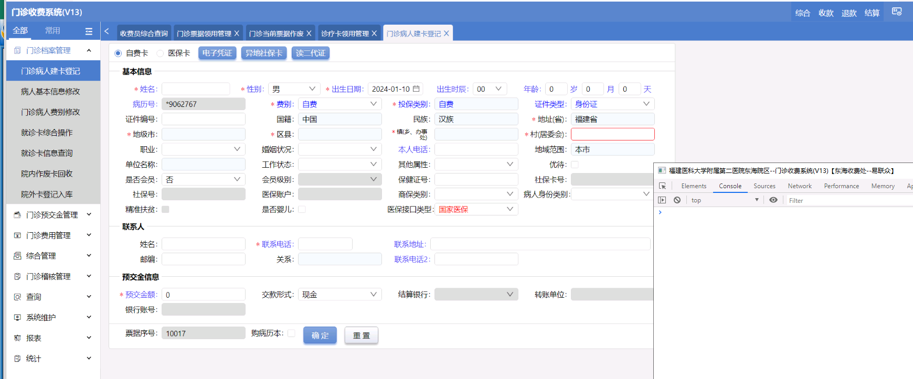Click the 证件编号 input field
Viewport: 913px width, 379px height.
point(203,120)
